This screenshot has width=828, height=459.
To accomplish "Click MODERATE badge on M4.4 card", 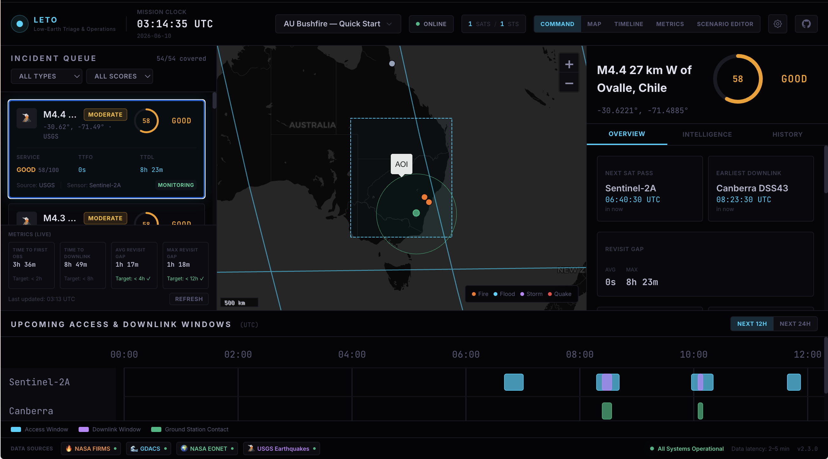I will tap(105, 114).
